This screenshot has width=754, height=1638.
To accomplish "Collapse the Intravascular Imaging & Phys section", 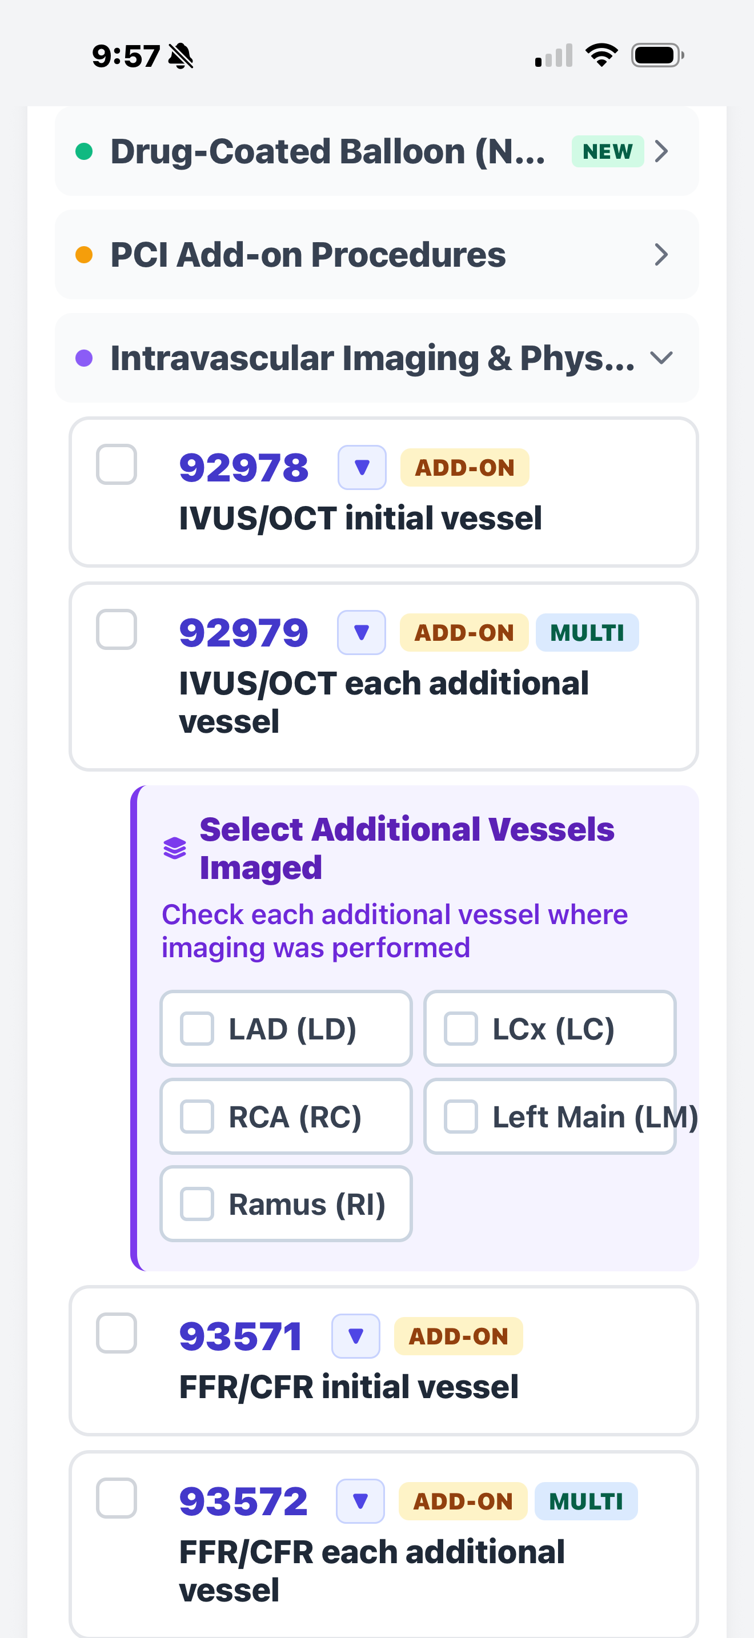I will tap(661, 358).
